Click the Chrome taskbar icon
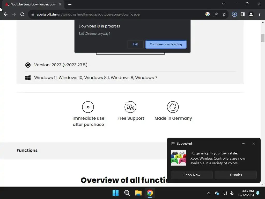 pyautogui.click(x=150, y=193)
